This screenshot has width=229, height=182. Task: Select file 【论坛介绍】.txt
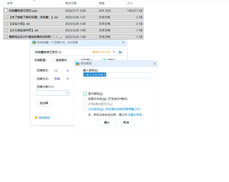tap(73, 24)
